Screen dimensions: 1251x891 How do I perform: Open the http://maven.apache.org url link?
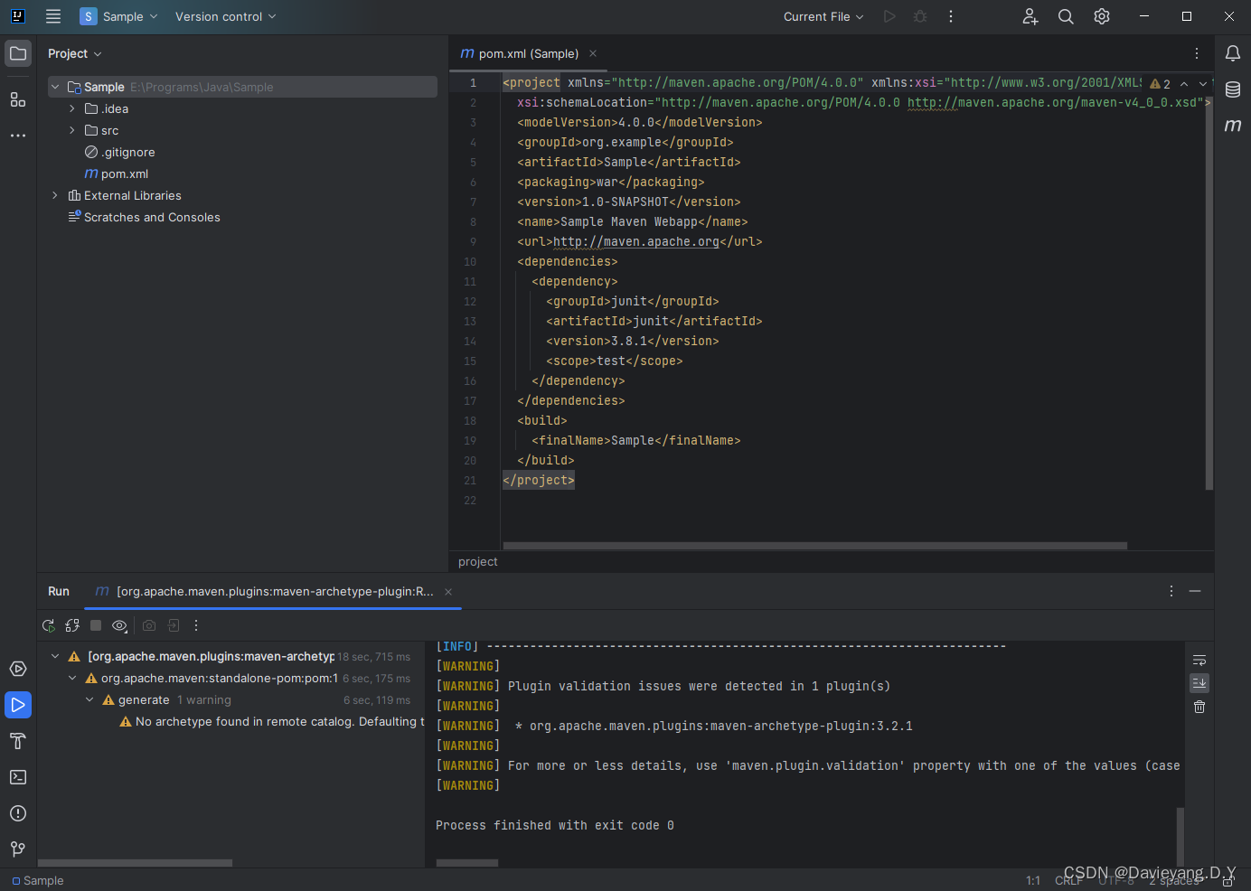(636, 241)
